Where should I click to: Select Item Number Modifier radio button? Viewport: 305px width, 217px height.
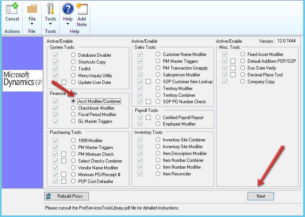(158, 167)
